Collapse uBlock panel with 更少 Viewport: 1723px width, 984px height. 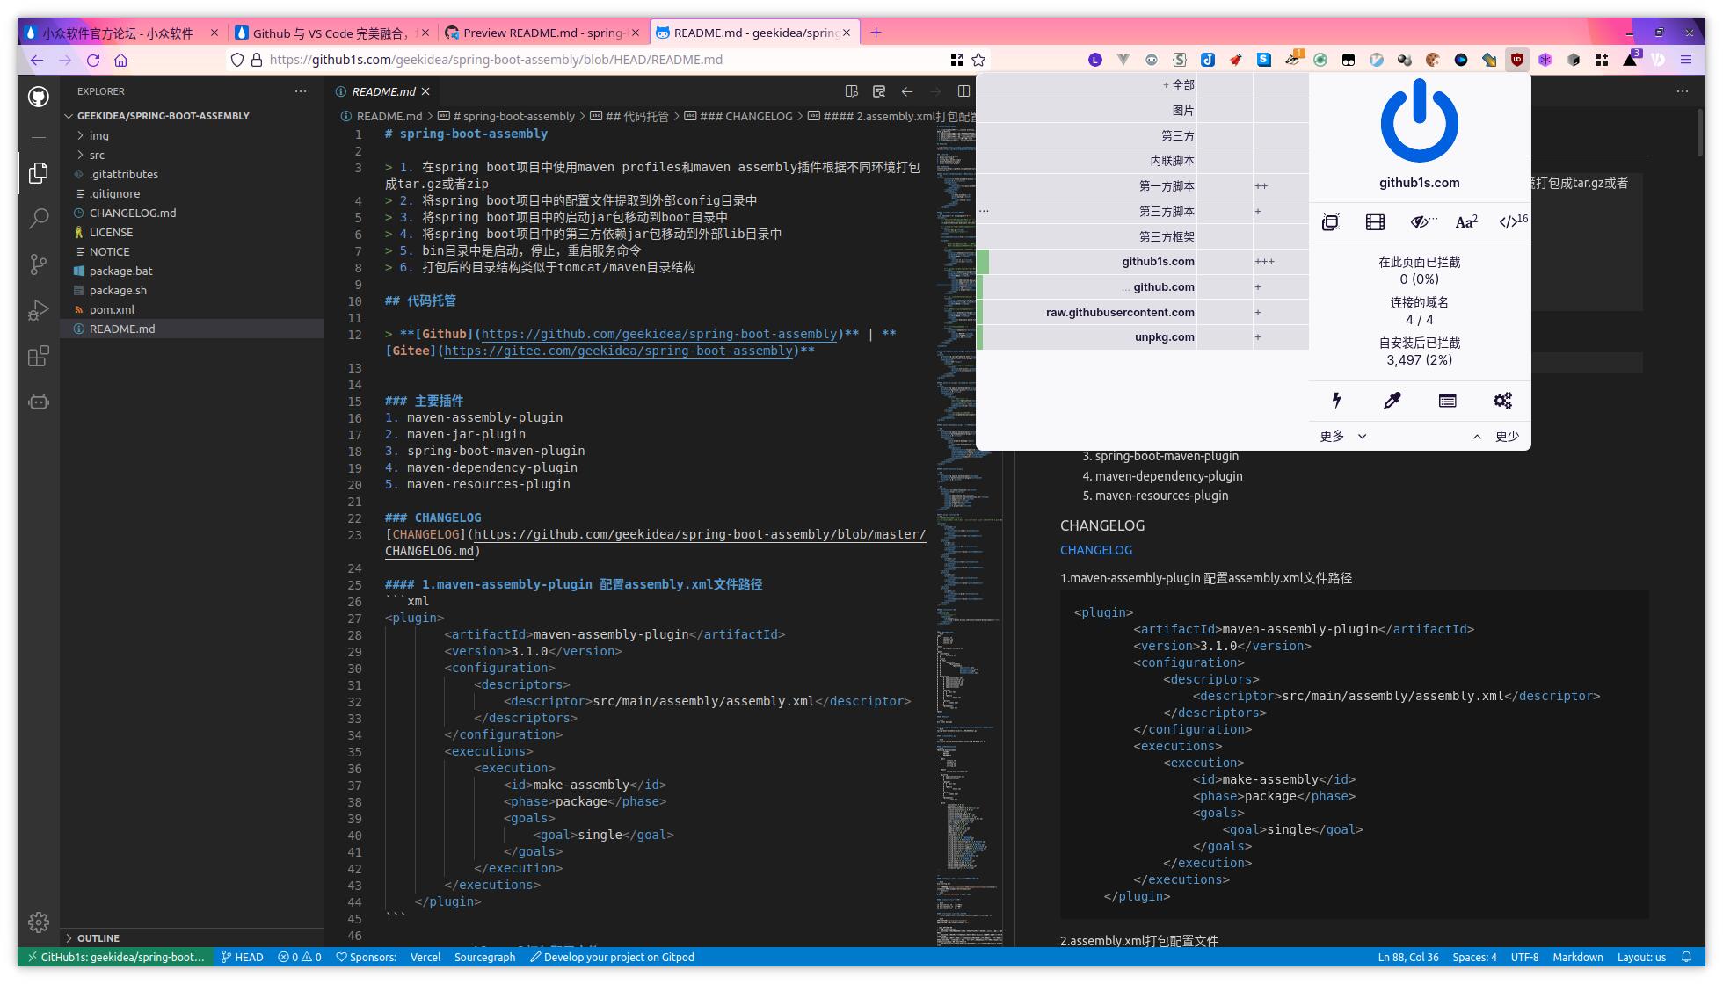(1496, 436)
